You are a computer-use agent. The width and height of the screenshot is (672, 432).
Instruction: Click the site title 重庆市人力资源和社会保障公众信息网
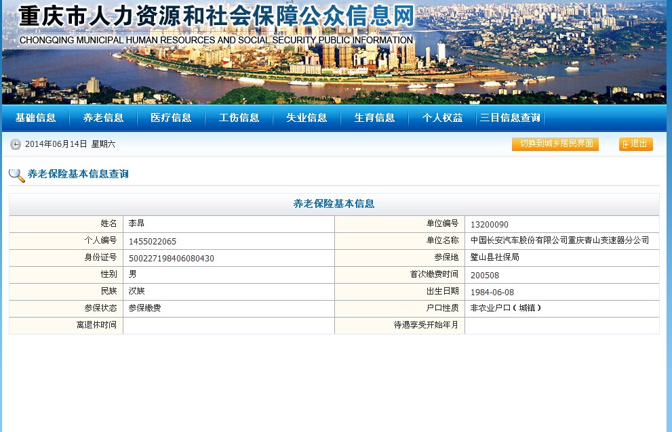pyautogui.click(x=216, y=18)
